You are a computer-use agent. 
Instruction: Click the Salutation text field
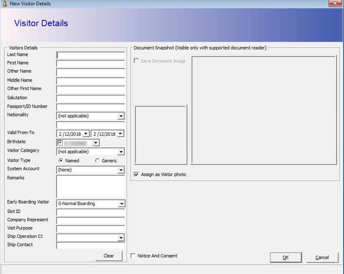coord(91,98)
